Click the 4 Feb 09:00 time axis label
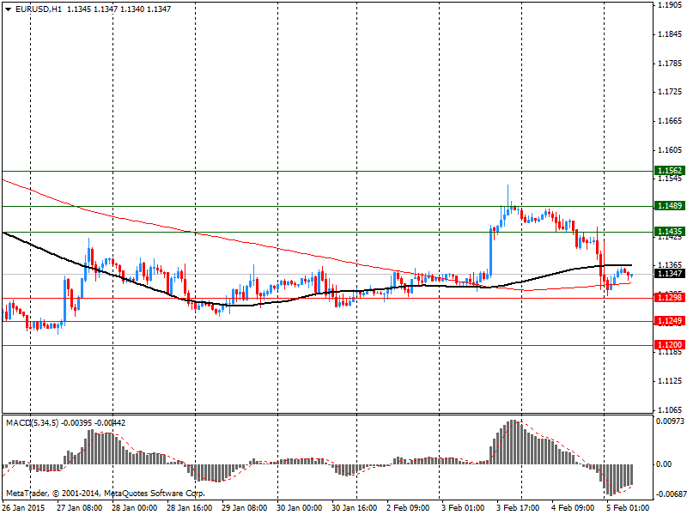Screen dimensions: 687x515 573,508
